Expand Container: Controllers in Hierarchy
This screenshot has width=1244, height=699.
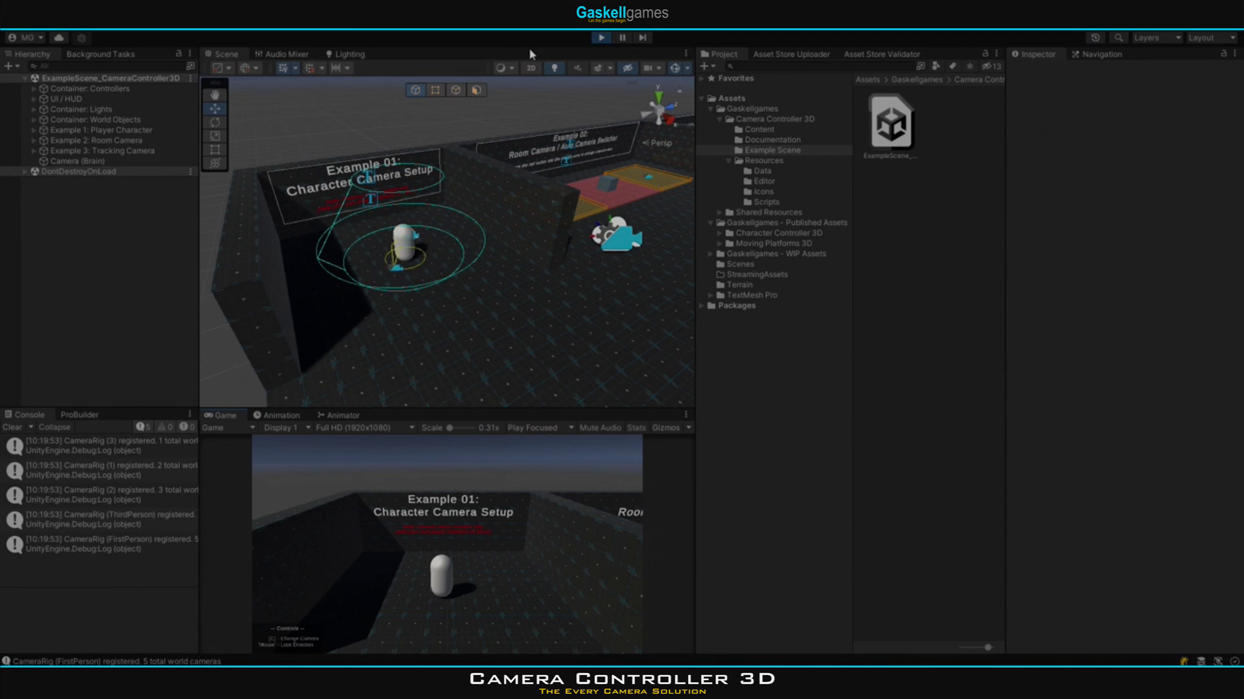tap(34, 89)
